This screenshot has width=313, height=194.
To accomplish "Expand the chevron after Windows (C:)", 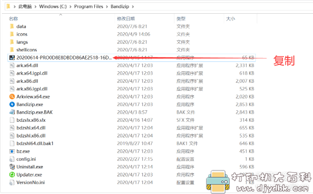I will (70, 7).
